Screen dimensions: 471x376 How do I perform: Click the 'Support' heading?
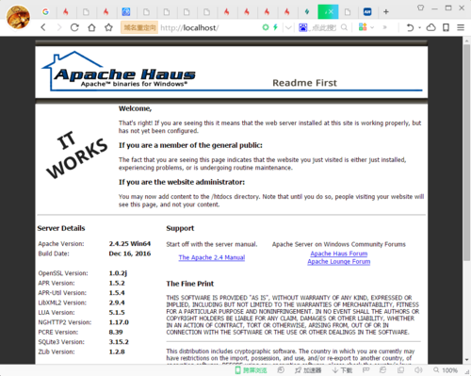pyautogui.click(x=180, y=228)
